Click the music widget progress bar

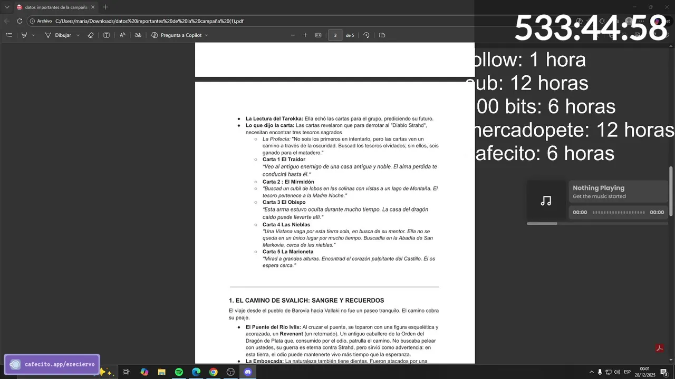tap(619, 213)
